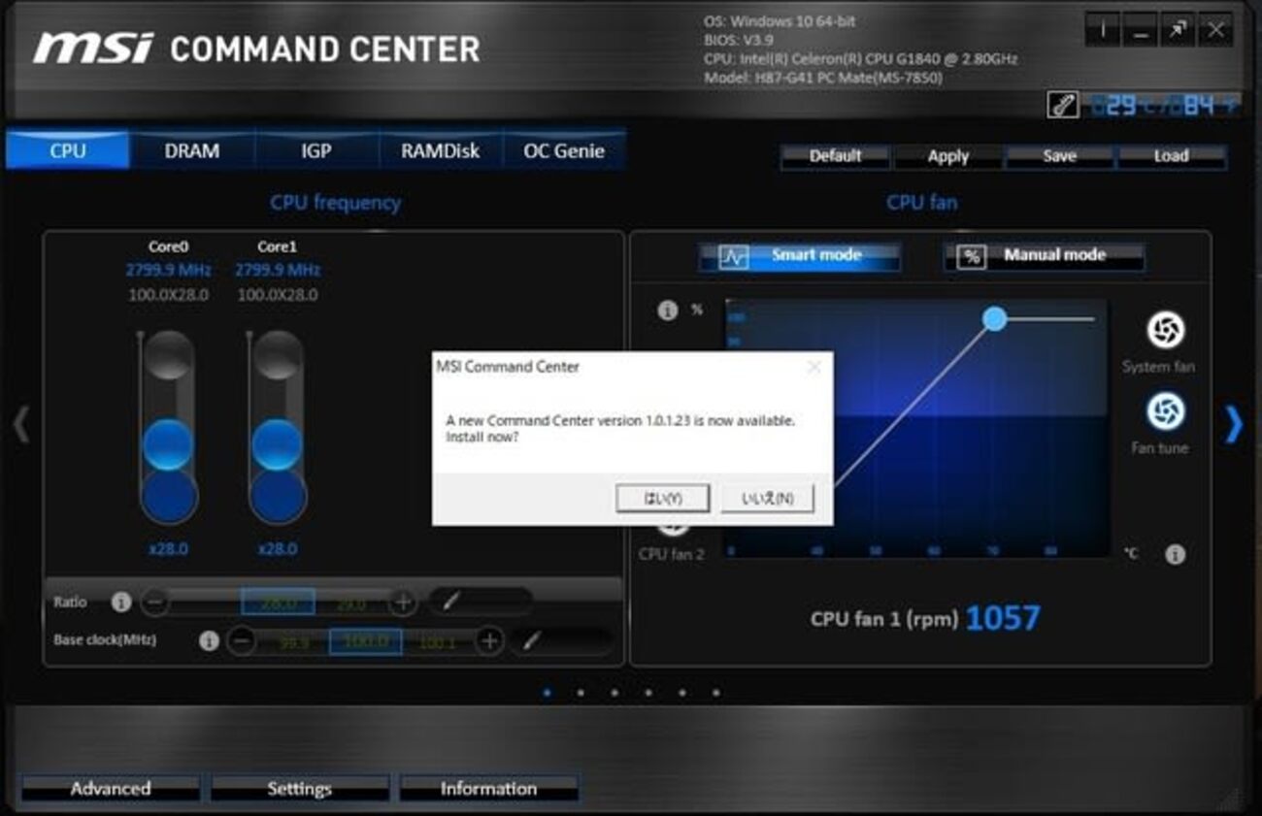Click the Core0 2799.9 MHz reading
1262x816 pixels.
pyautogui.click(x=168, y=270)
